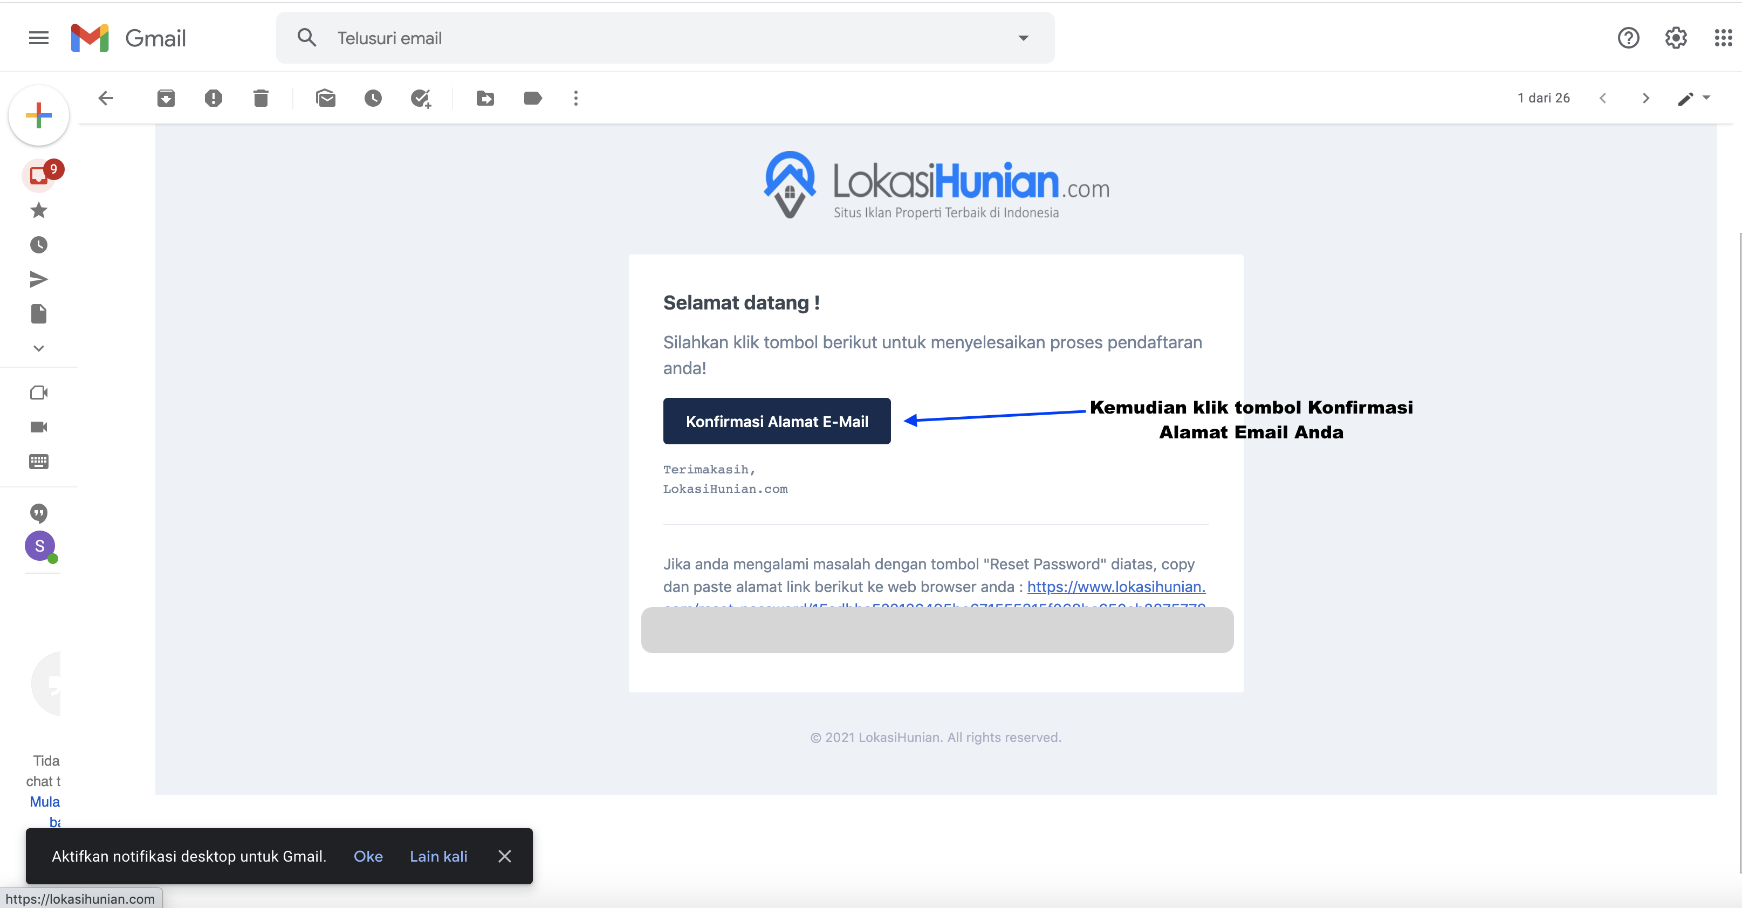
Task: Open Starred messages in the sidebar
Action: [38, 210]
